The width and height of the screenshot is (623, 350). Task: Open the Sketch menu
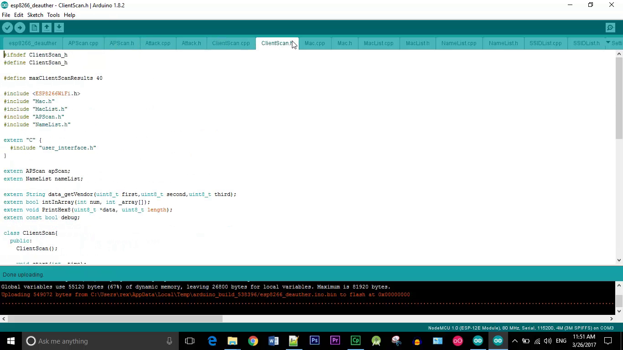(35, 15)
